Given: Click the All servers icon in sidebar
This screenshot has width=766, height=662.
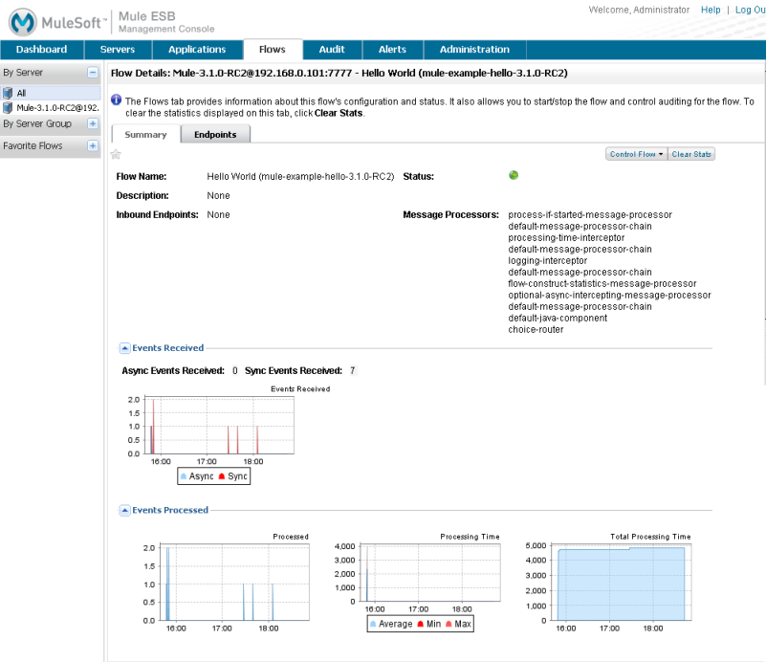Looking at the screenshot, I should coord(8,93).
